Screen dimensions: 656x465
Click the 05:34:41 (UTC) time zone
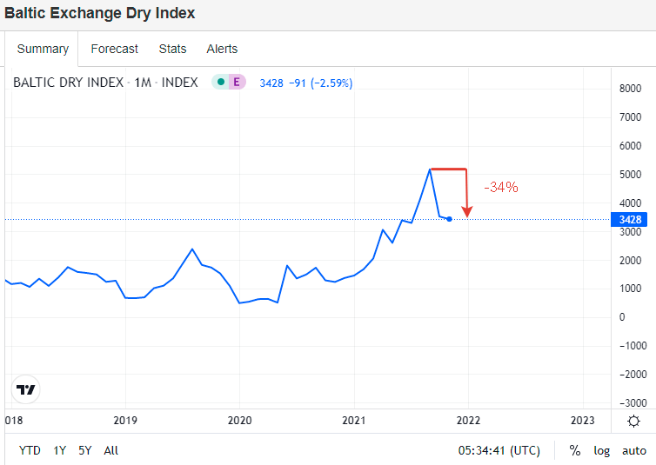point(499,450)
